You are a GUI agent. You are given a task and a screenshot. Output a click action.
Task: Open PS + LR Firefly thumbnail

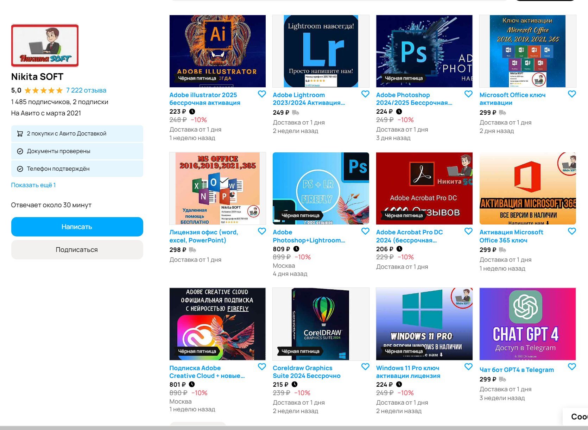pos(321,188)
